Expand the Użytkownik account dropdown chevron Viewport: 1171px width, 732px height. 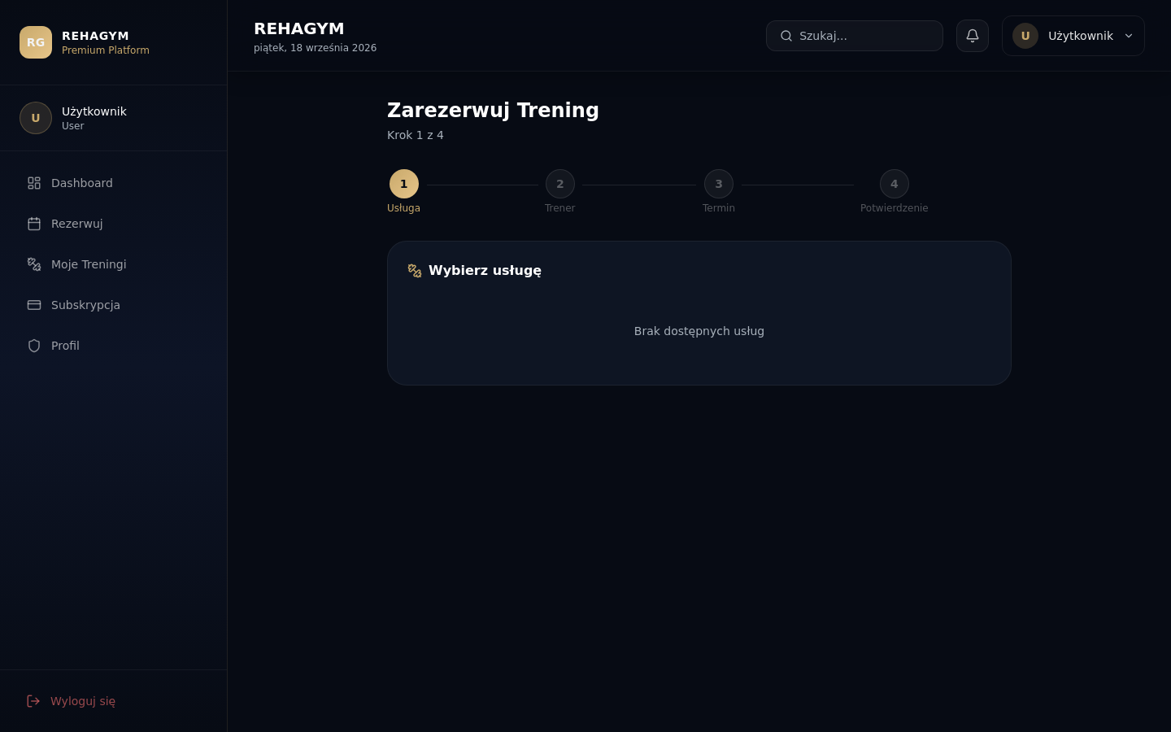point(1129,36)
